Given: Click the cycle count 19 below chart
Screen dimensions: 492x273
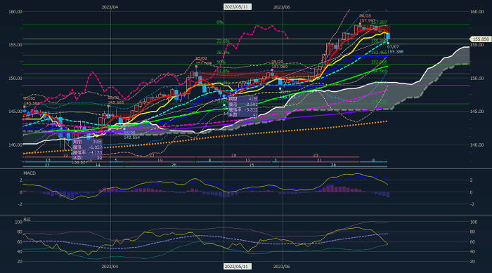Looking at the screenshot, I should [160, 160].
